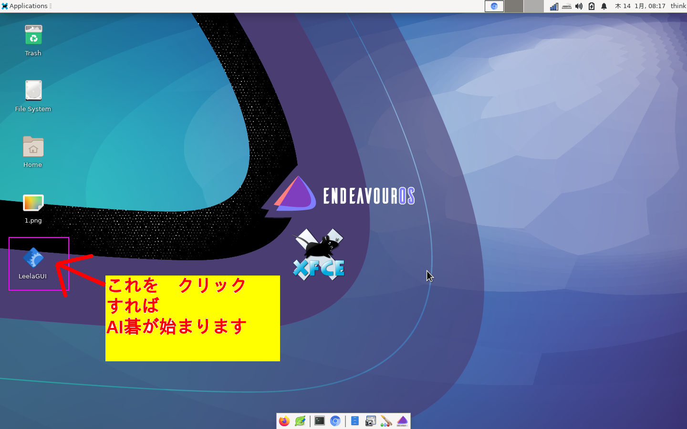This screenshot has height=429, width=687.
Task: Open the Home folder icon
Action: coord(33,152)
